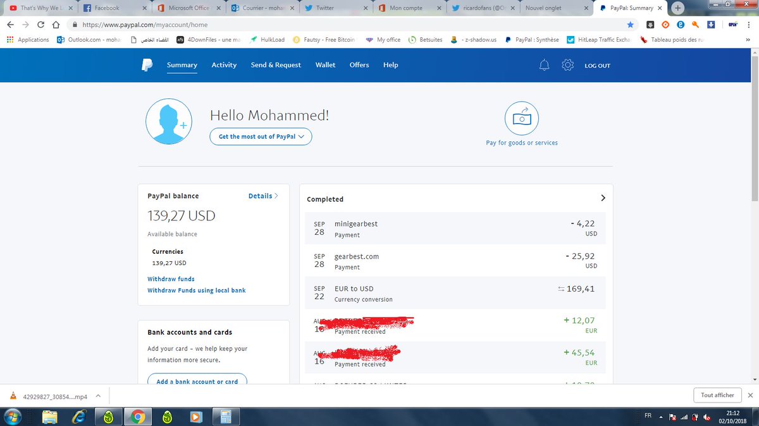Open the PayPal : Synthèse bookmark
Viewport: 759px width, 426px height.
(532, 39)
